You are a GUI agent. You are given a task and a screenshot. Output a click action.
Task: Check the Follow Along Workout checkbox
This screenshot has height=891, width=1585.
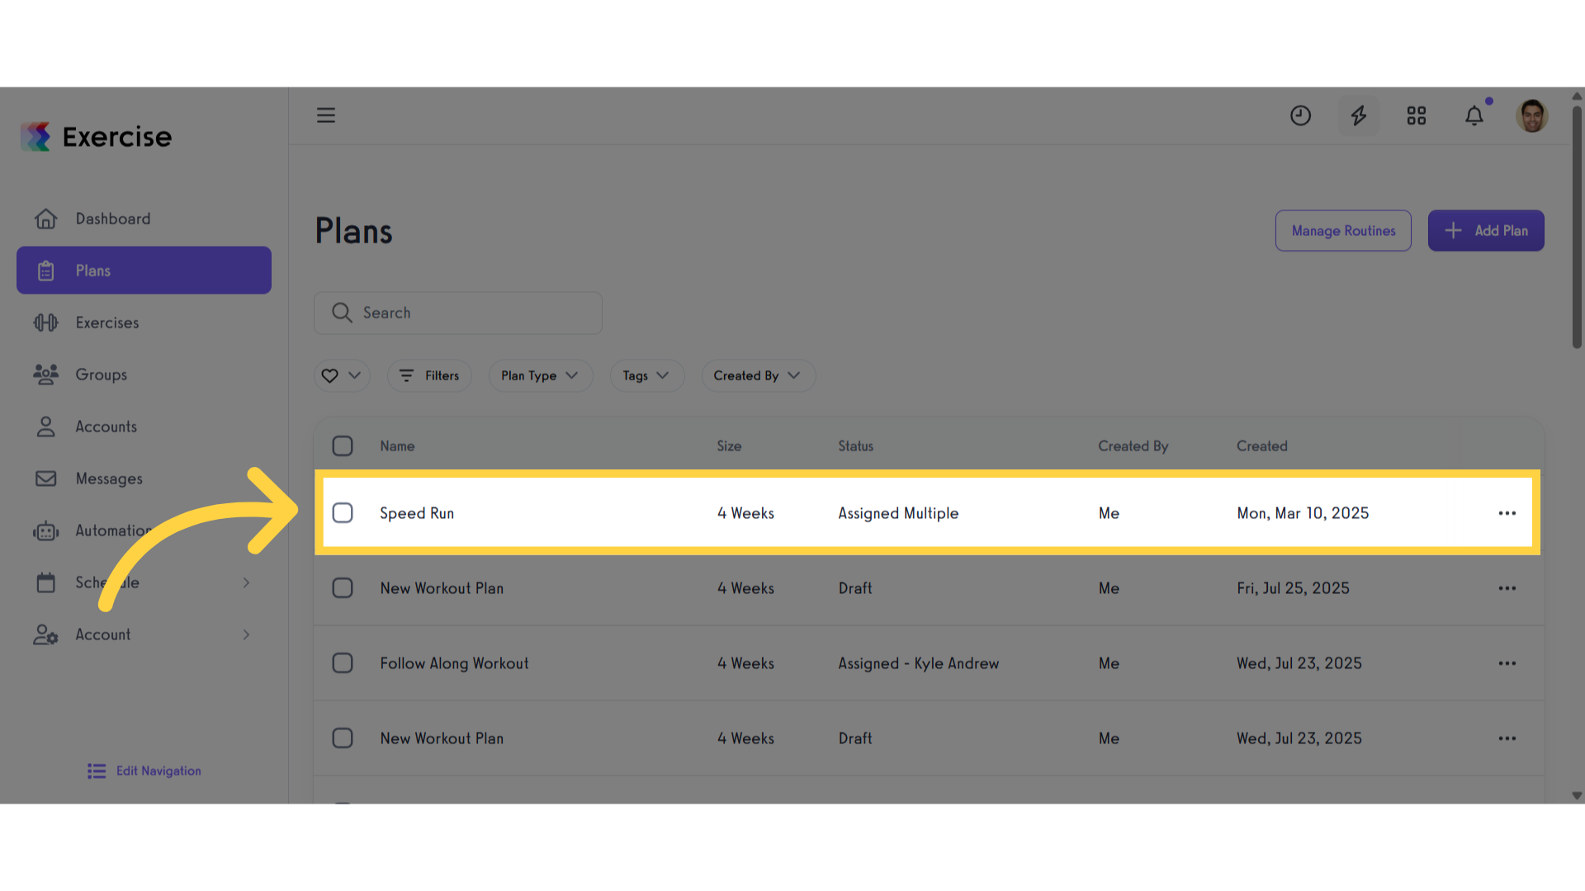pos(343,663)
